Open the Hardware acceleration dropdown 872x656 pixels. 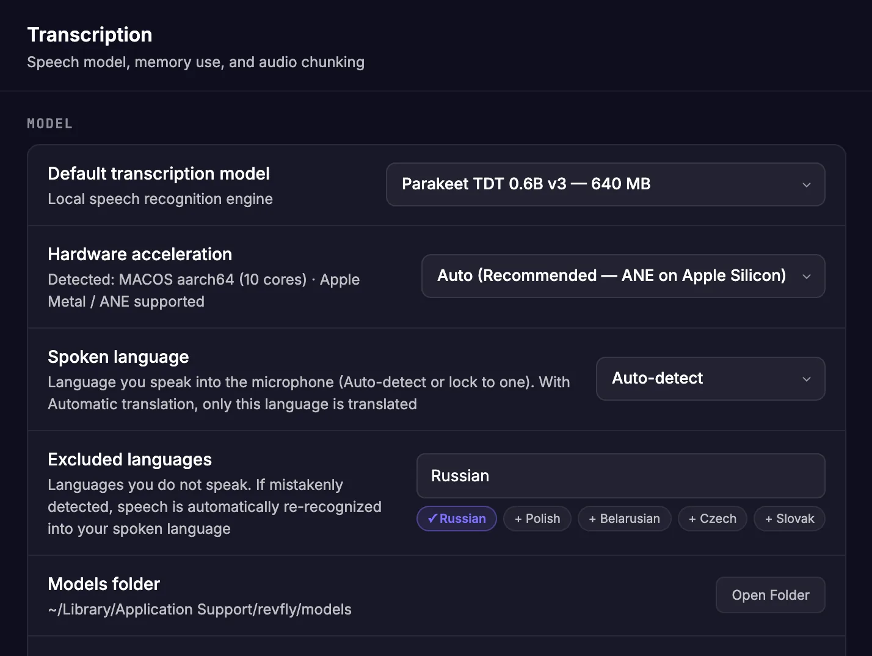[623, 276]
